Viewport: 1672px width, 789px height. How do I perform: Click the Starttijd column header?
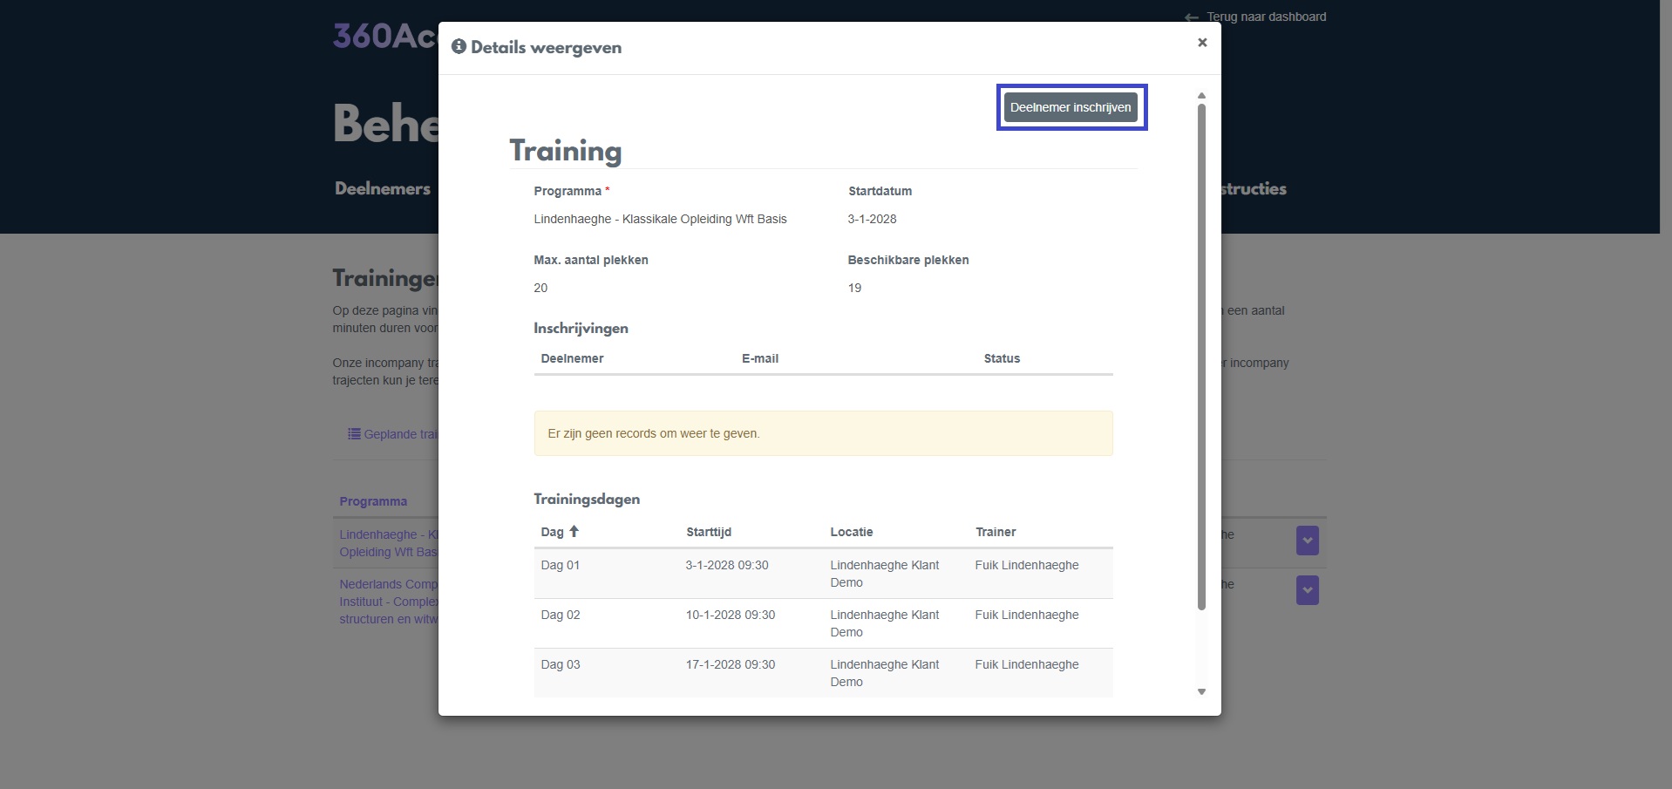709,532
